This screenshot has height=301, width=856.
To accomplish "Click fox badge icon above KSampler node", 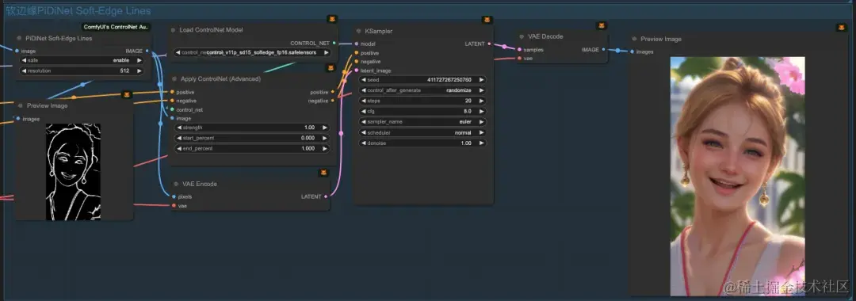I will [487, 20].
